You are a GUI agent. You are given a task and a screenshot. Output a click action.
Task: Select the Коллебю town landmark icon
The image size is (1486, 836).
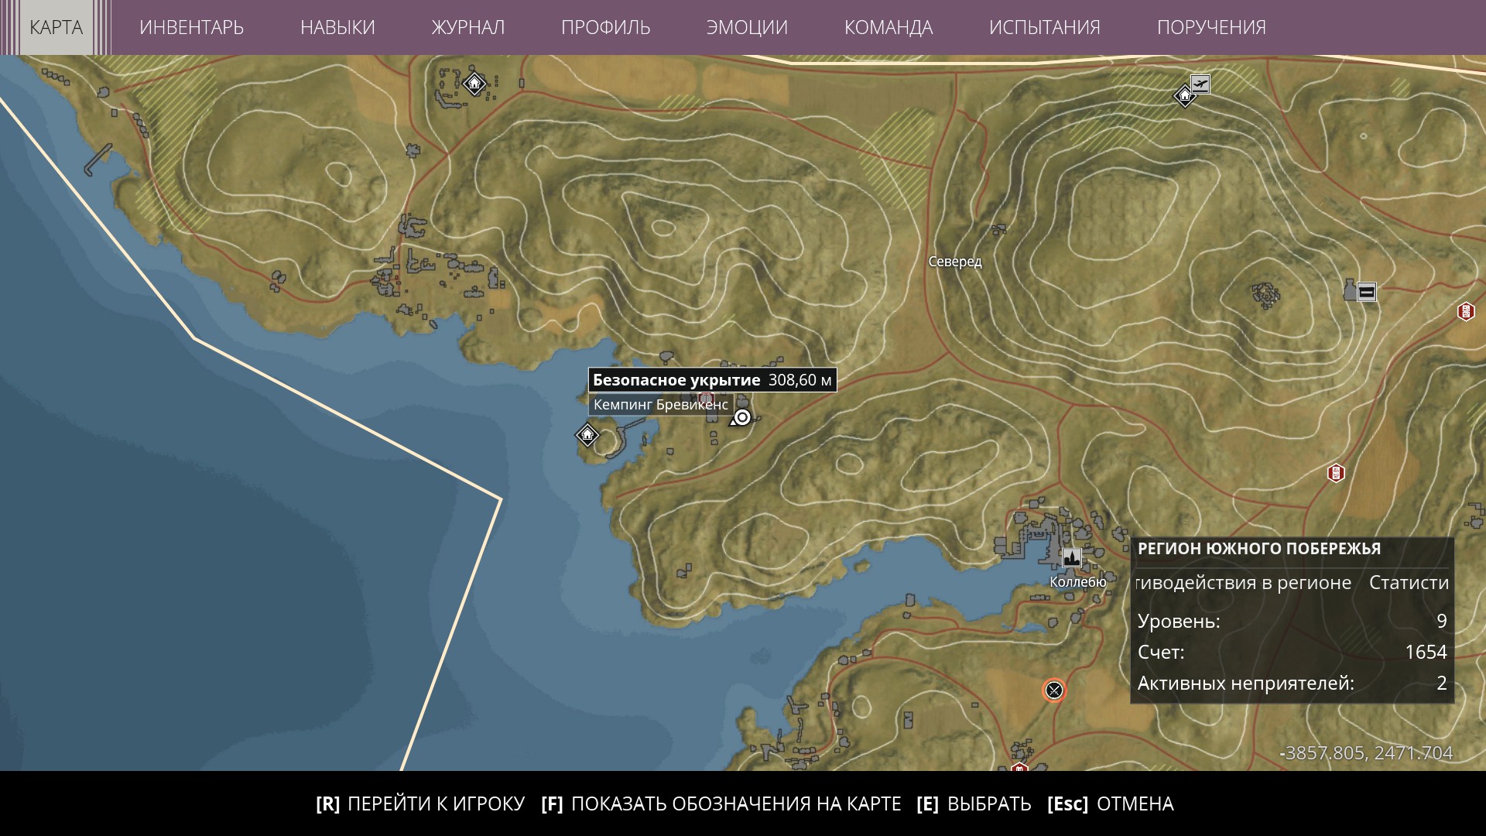tap(1072, 557)
